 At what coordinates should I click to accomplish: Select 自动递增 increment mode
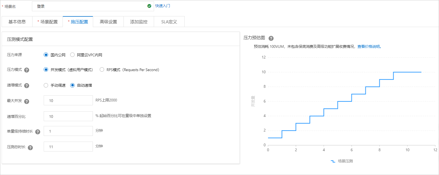[72, 85]
